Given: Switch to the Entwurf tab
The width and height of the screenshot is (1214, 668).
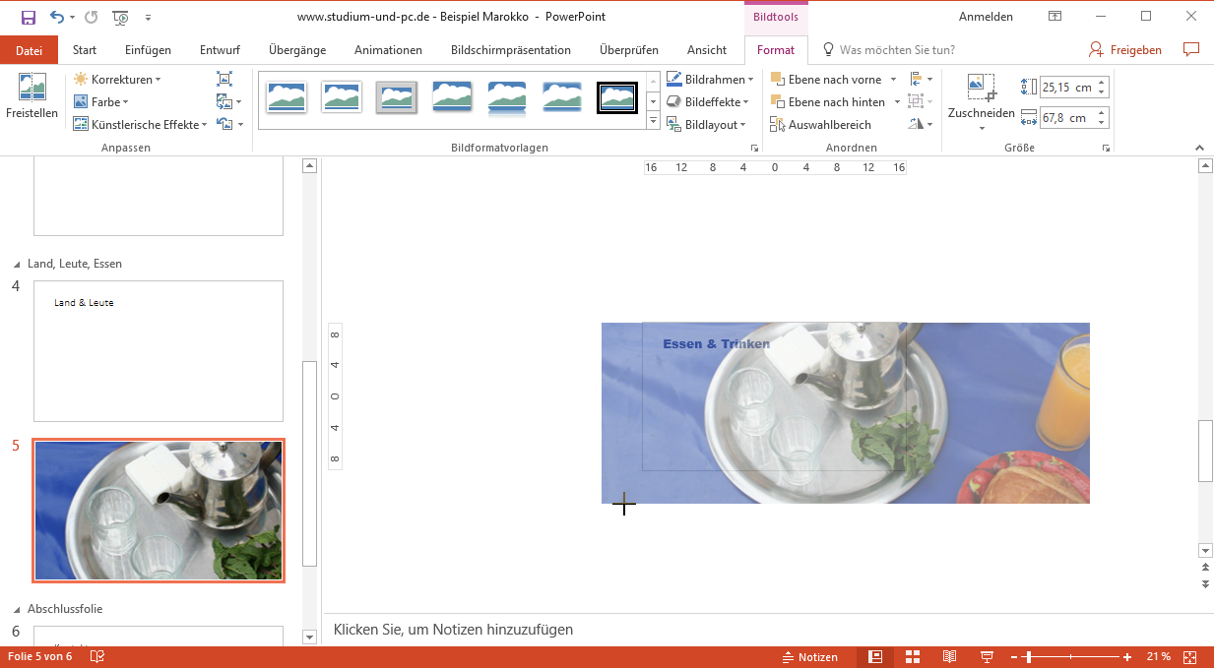Looking at the screenshot, I should pyautogui.click(x=220, y=50).
